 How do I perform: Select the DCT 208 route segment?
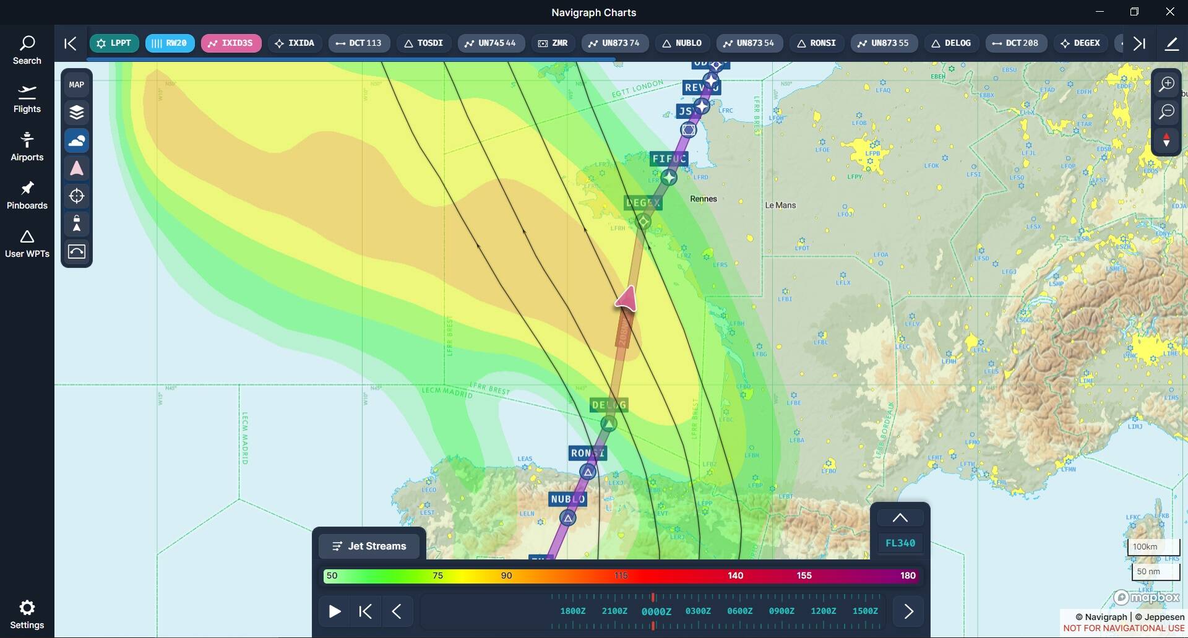click(1015, 43)
